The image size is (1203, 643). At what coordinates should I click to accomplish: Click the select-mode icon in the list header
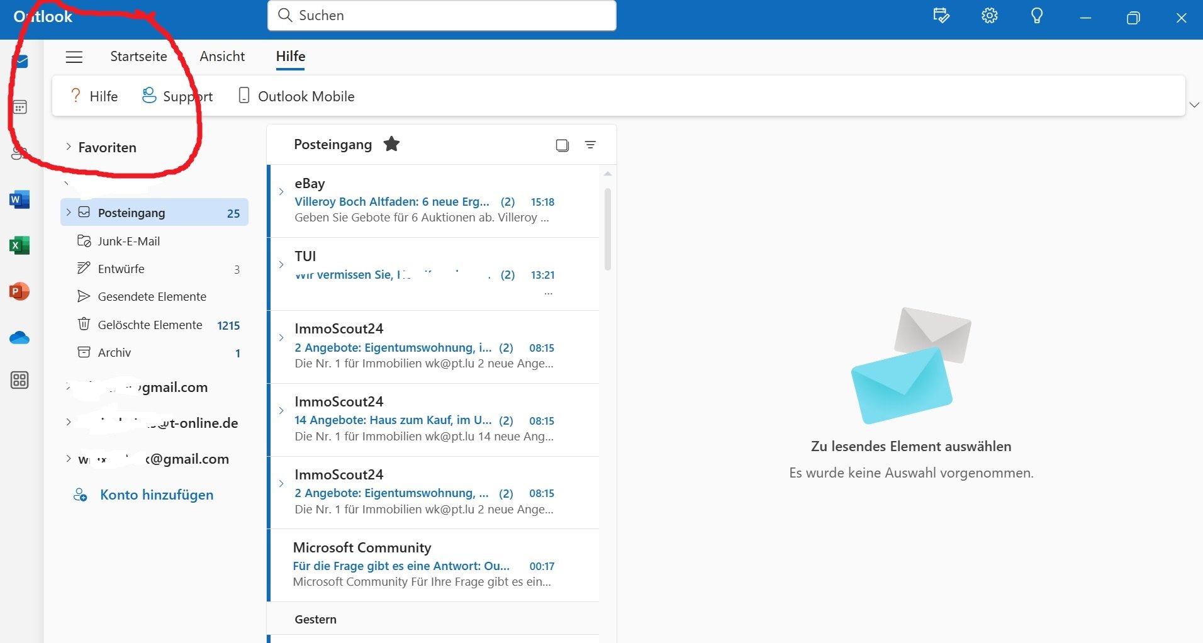click(562, 145)
